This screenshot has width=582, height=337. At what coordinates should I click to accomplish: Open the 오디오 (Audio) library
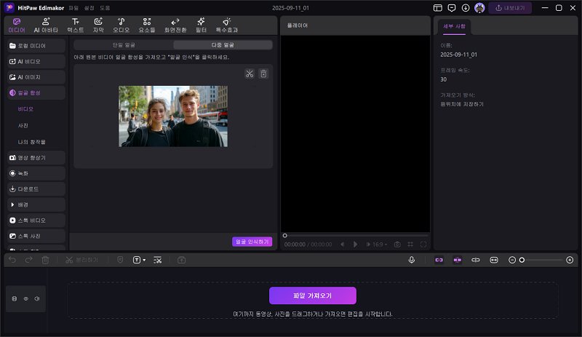point(121,25)
